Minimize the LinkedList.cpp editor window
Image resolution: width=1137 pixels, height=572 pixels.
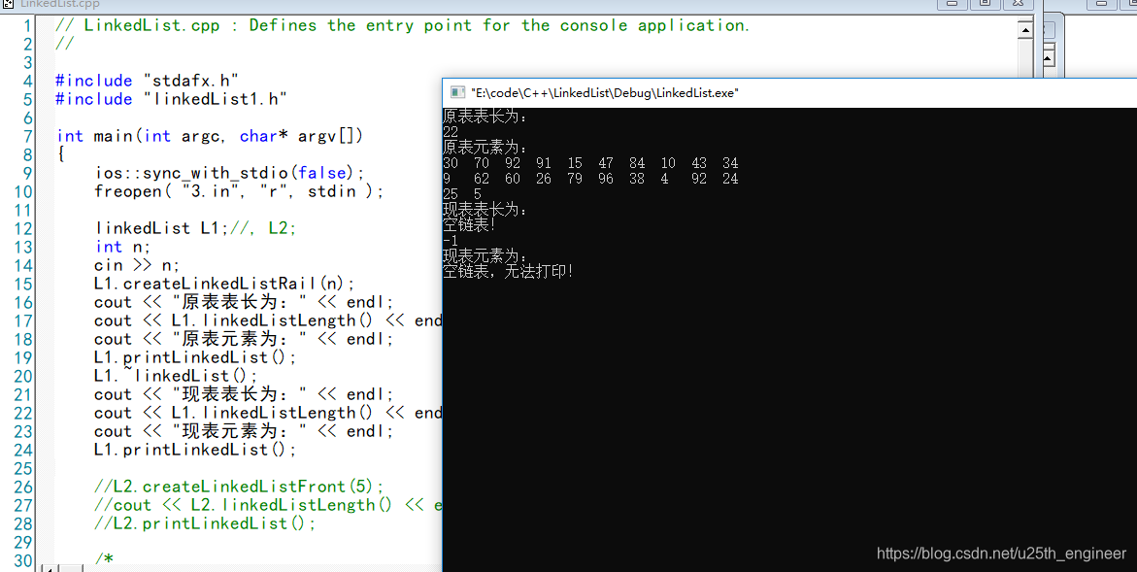pos(953,4)
